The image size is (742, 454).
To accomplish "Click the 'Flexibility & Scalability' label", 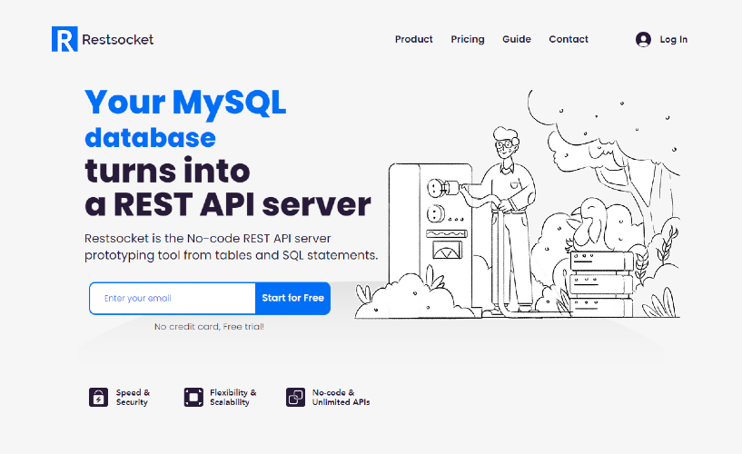I will [x=233, y=398].
